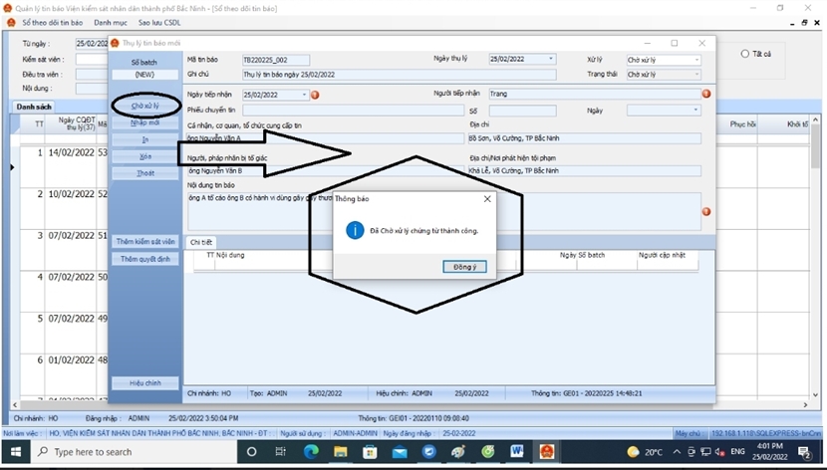
Task: Open Ngày tiếp nhận date dropdown
Action: point(304,95)
